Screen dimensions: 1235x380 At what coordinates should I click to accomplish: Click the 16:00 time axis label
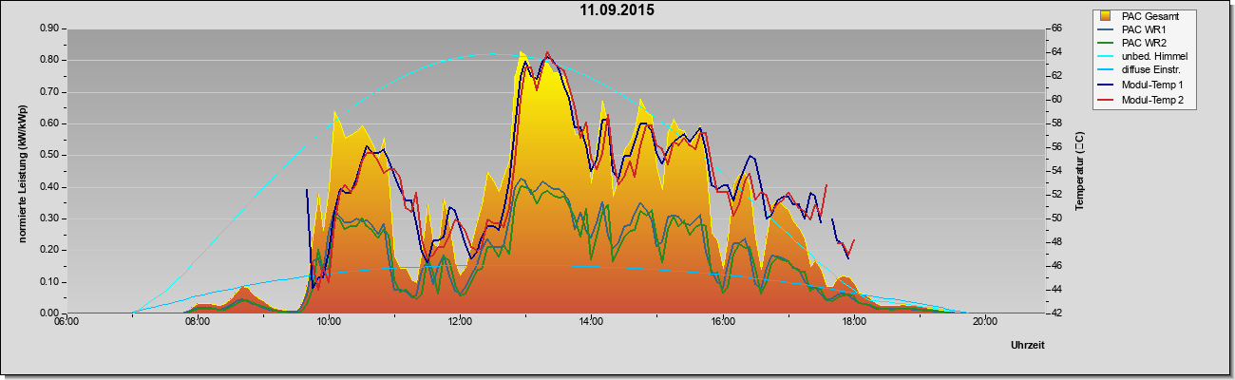[723, 321]
